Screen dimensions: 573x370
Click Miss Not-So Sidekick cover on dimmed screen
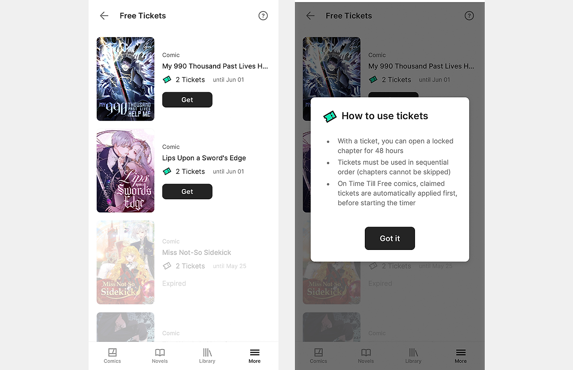(331, 283)
